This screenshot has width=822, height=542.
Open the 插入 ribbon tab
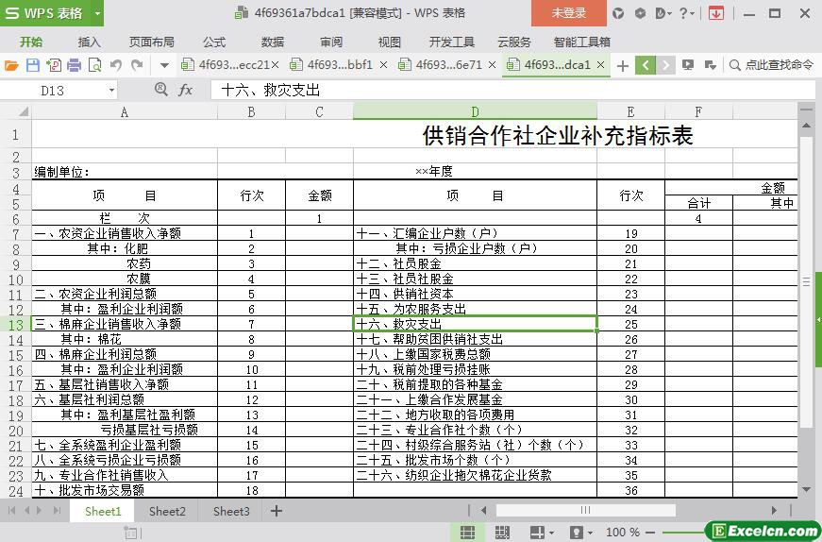pyautogui.click(x=89, y=42)
